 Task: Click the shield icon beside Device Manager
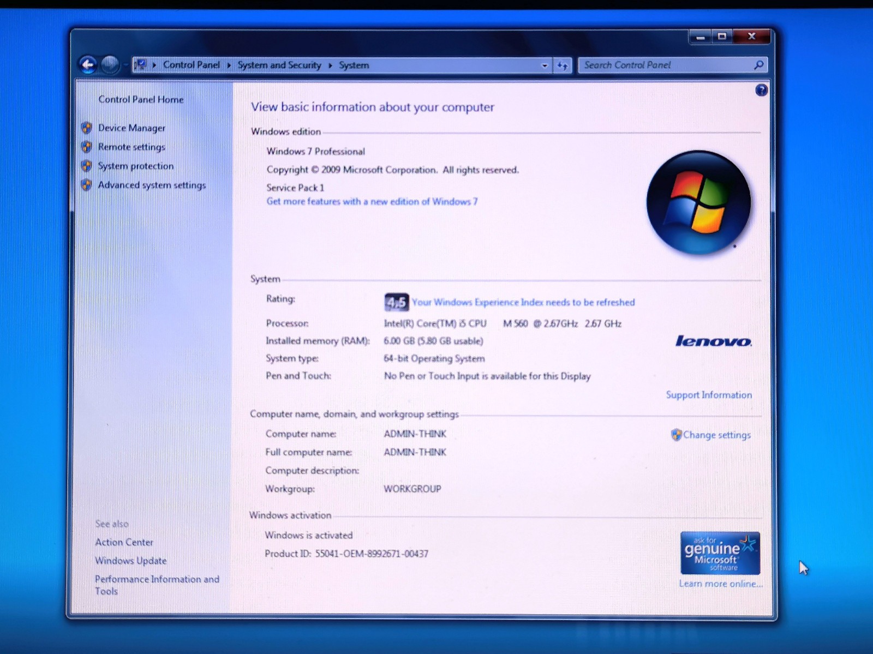point(86,128)
